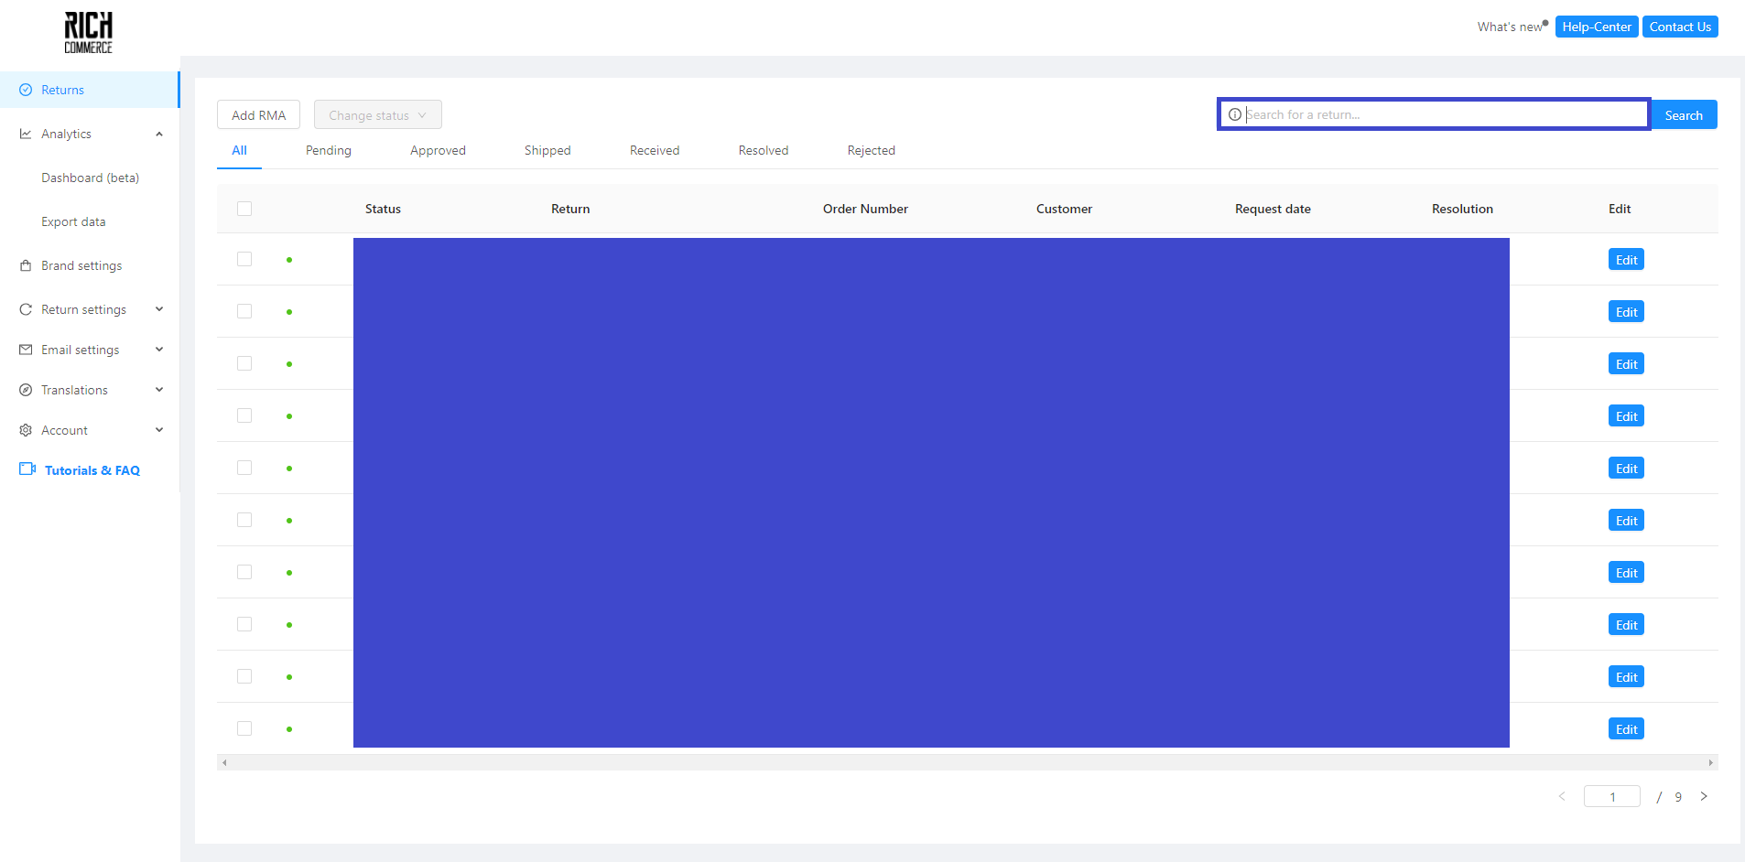Expand the Translations chevron
The image size is (1745, 862).
pos(159,390)
